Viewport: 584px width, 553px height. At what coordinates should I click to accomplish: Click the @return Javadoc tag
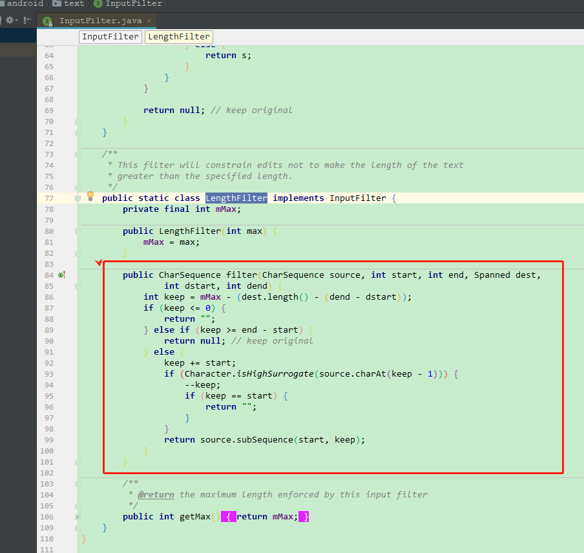(x=156, y=495)
